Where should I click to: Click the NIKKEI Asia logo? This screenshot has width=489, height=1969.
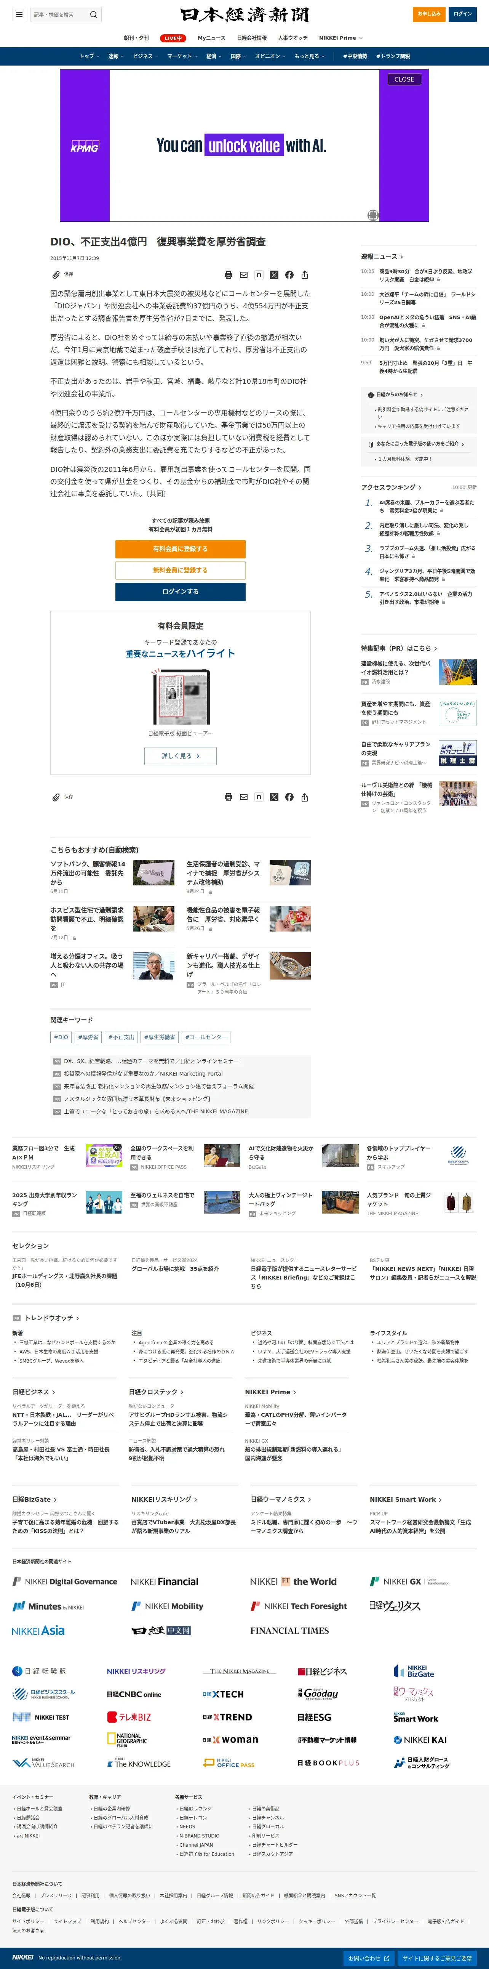(38, 1631)
